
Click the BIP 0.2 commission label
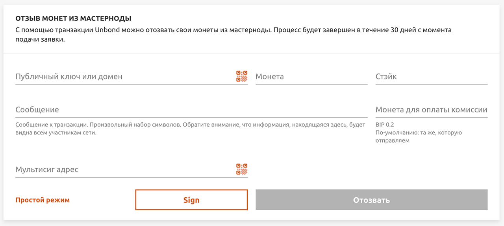point(385,125)
